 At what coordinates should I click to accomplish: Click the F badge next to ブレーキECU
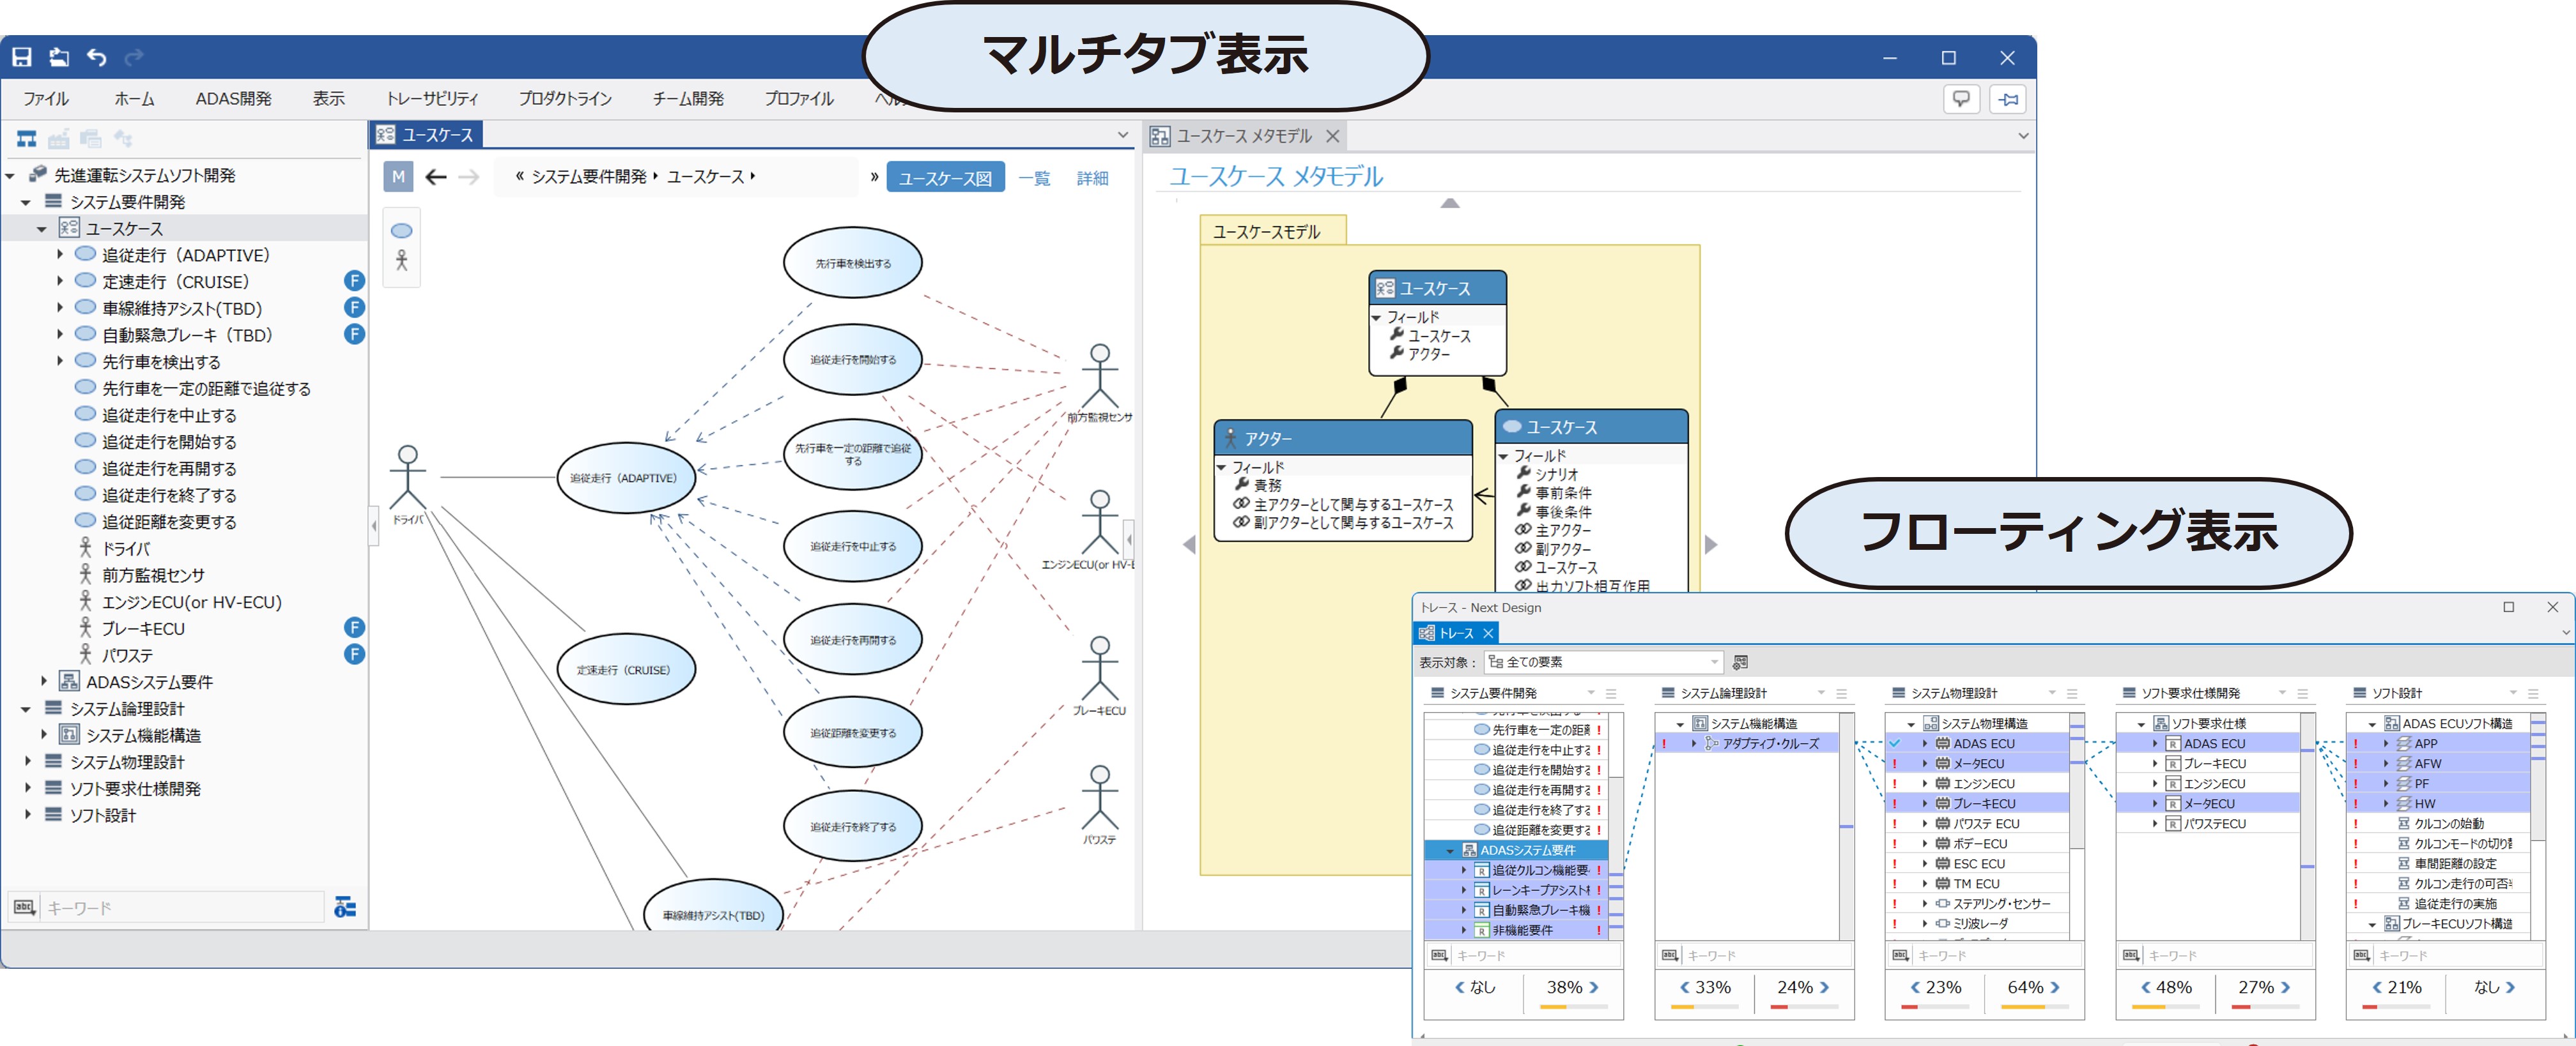click(x=354, y=627)
